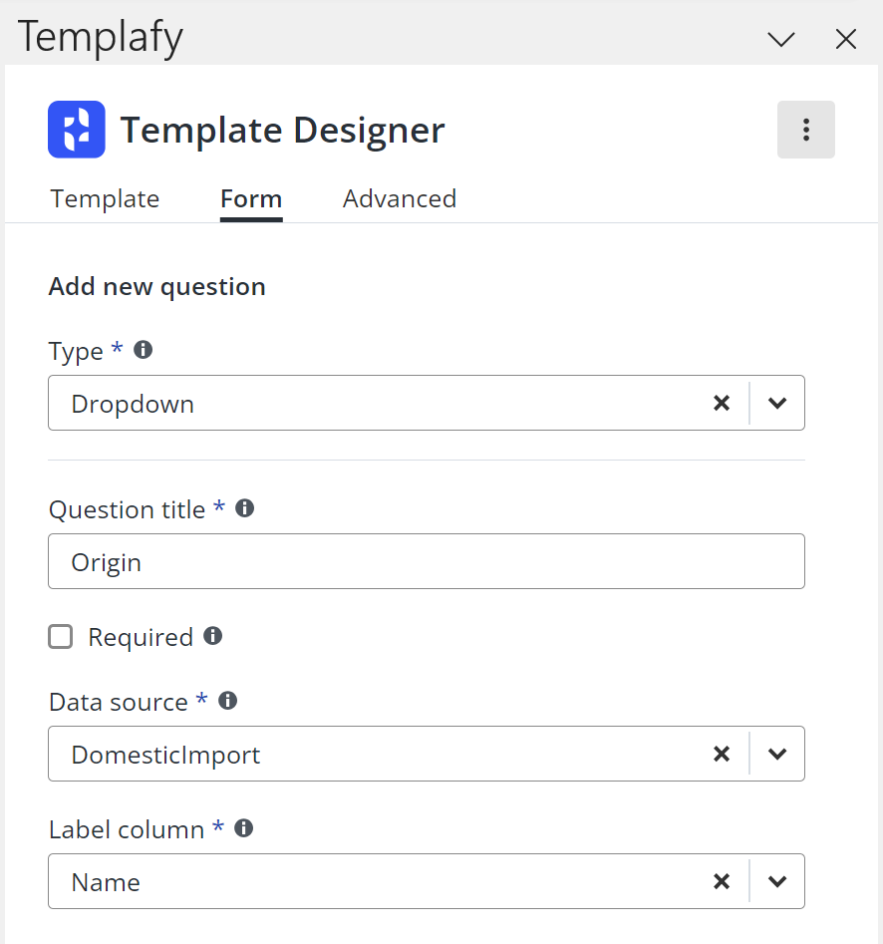Collapse the Templafy task pane chevron
The image size is (883, 944).
pos(781,40)
